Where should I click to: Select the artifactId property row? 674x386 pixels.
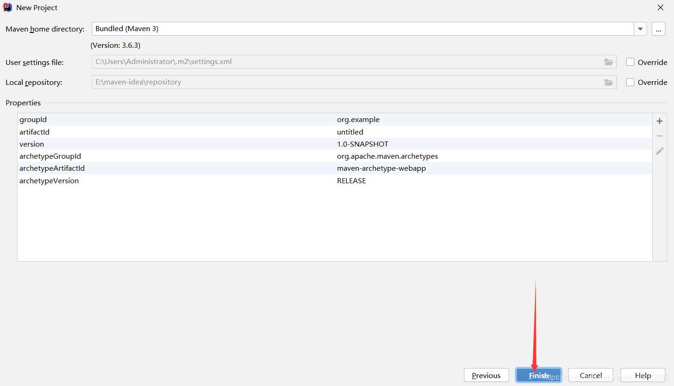click(x=335, y=132)
